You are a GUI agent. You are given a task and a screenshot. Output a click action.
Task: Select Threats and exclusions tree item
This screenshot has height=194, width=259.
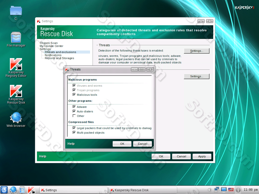[60, 52]
